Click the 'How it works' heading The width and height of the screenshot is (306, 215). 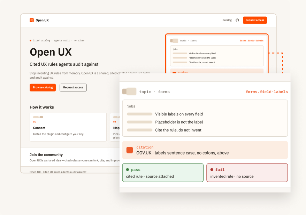(x=42, y=107)
